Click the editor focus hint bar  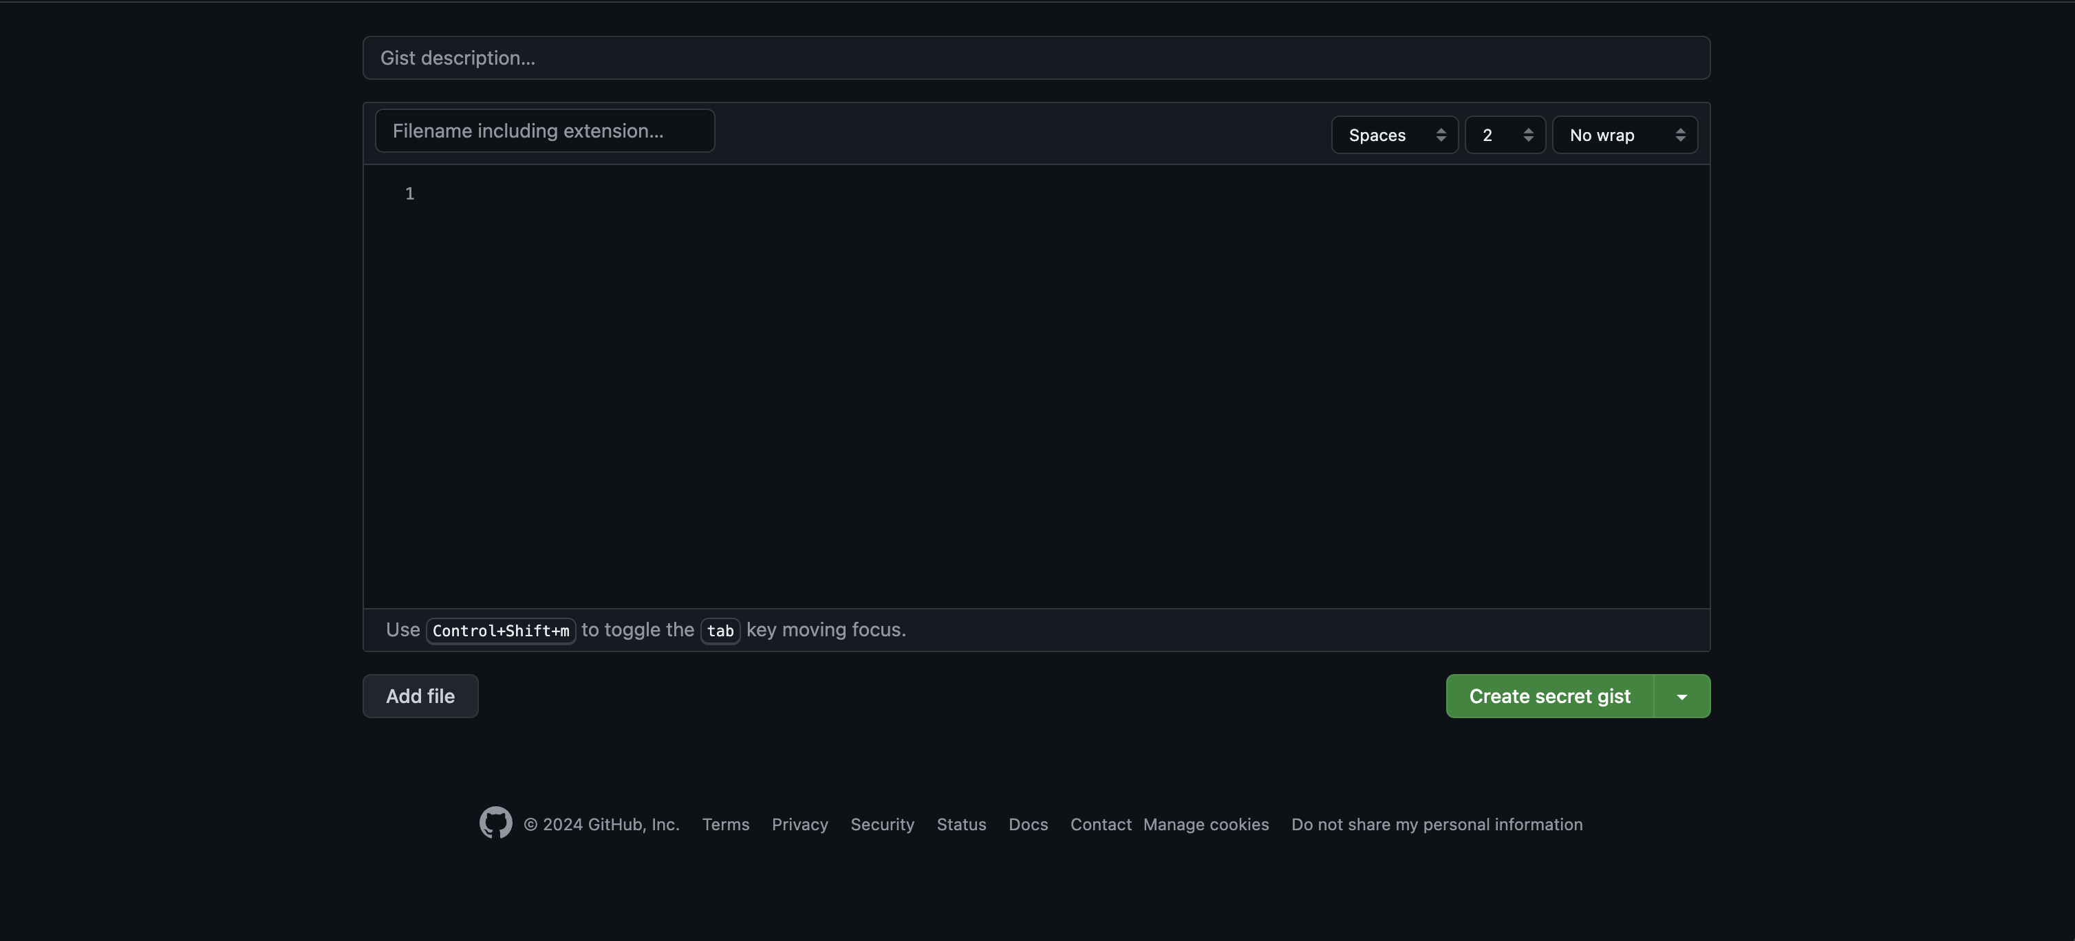[x=1036, y=630]
